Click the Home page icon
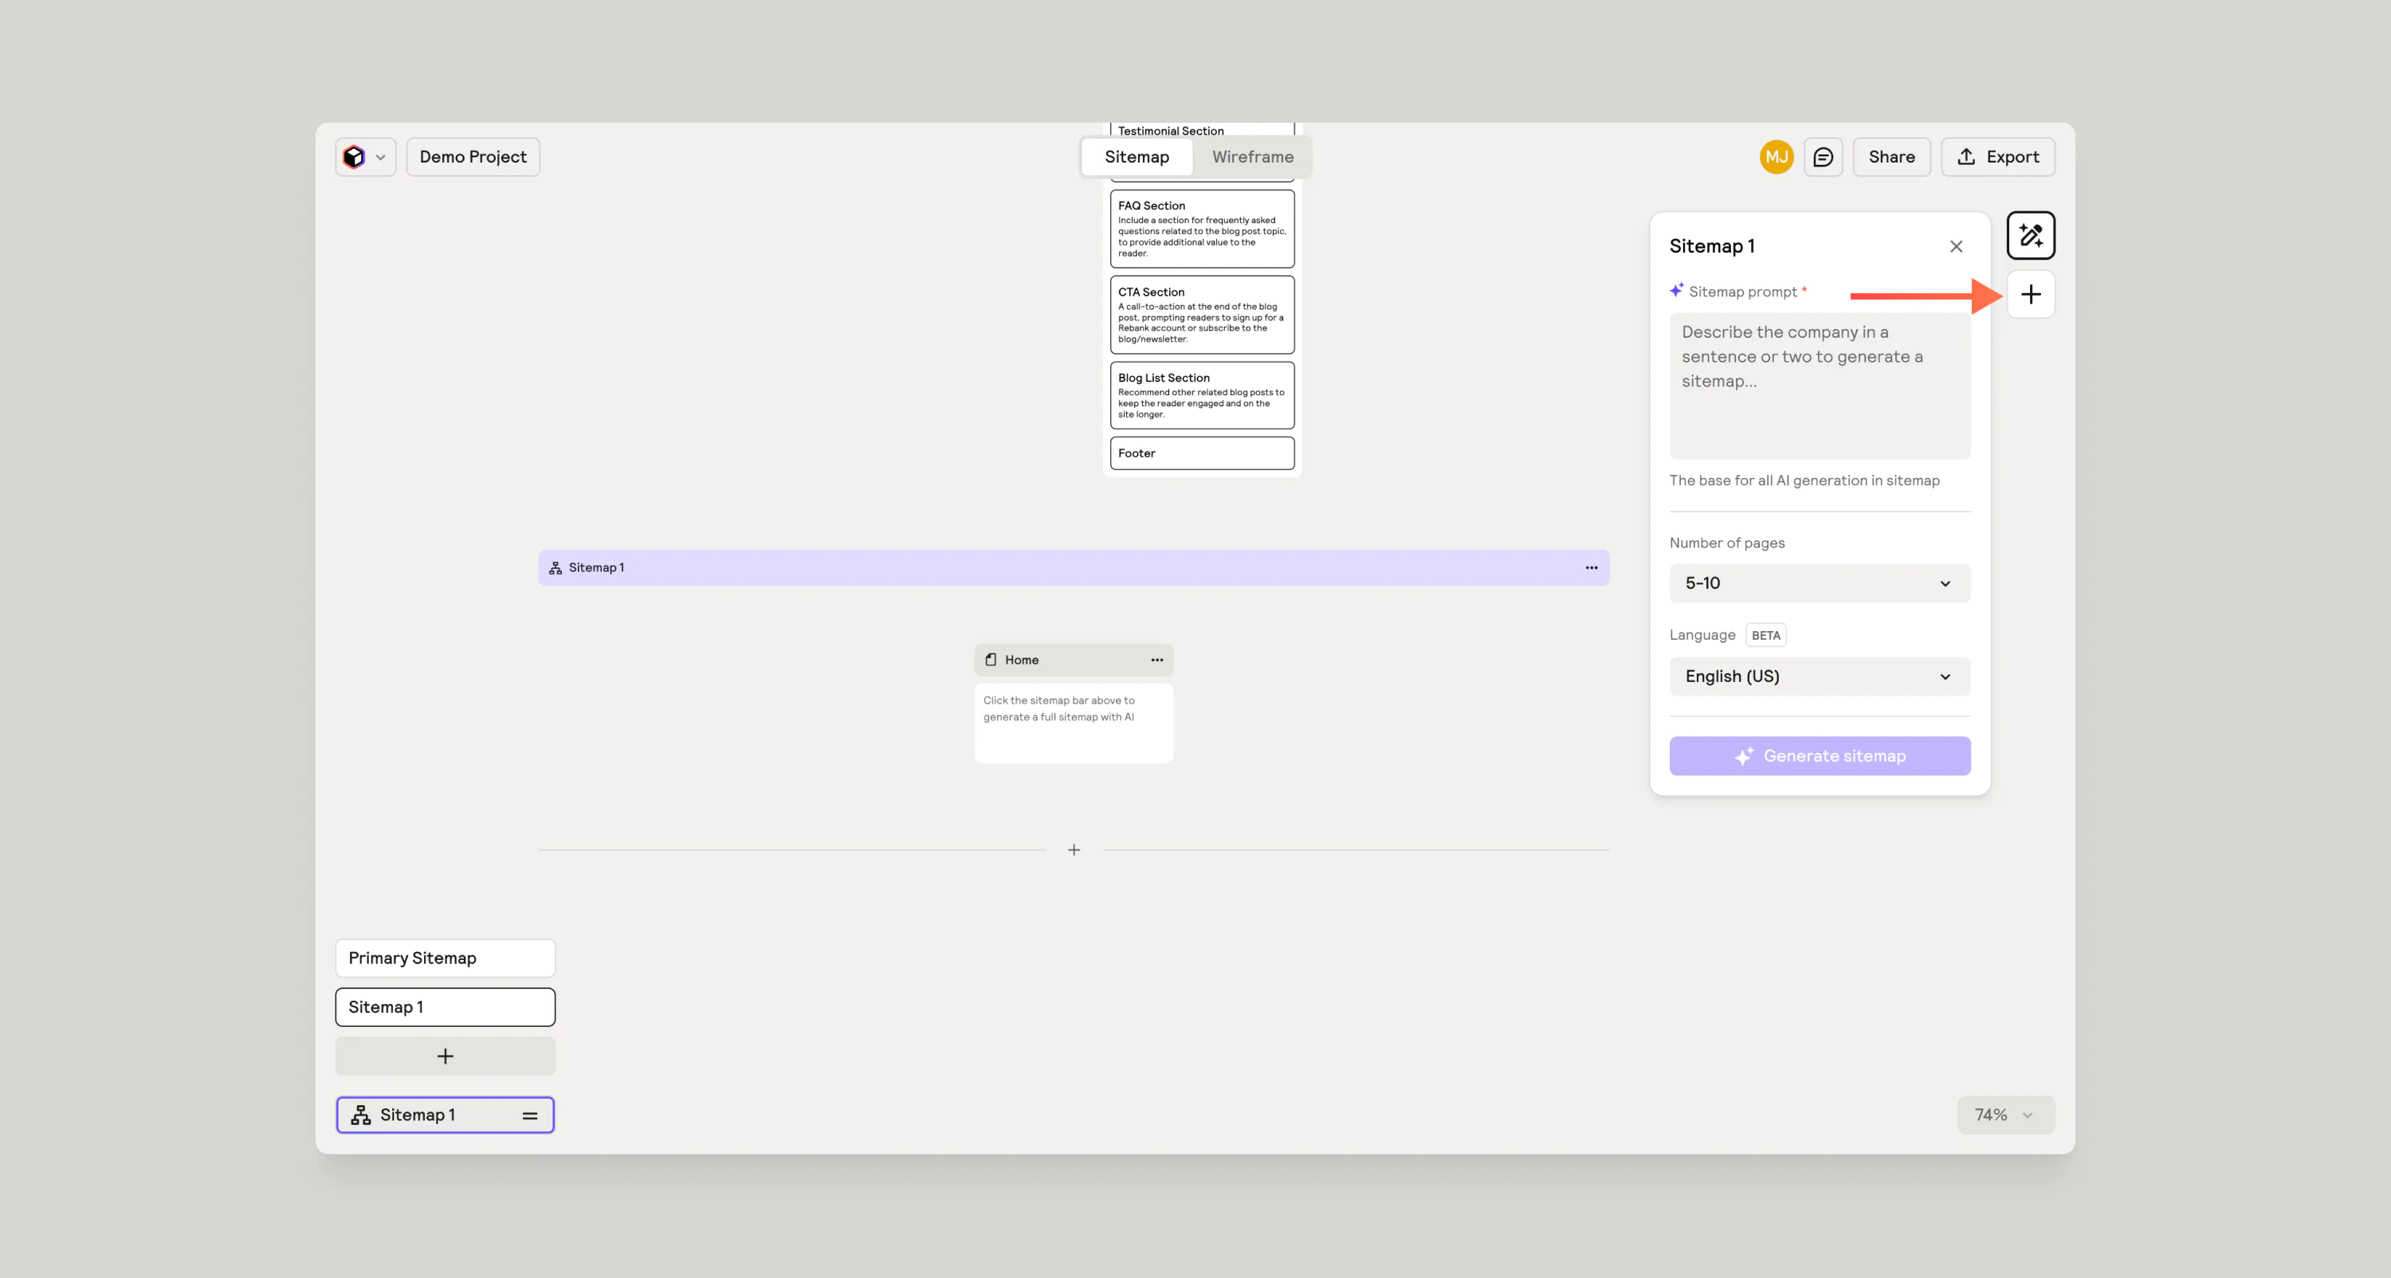This screenshot has height=1278, width=2391. 991,660
